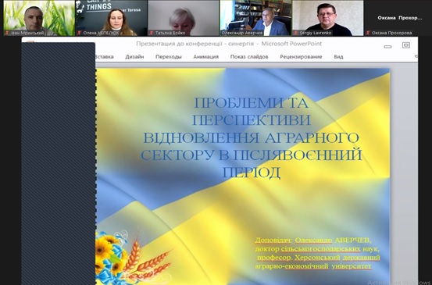
Task: Open the Показ слайдов tab
Action: point(249,57)
